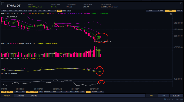Click the network status icon beside the timestamp
This screenshot has width=184, height=102.
(x=165, y=100)
